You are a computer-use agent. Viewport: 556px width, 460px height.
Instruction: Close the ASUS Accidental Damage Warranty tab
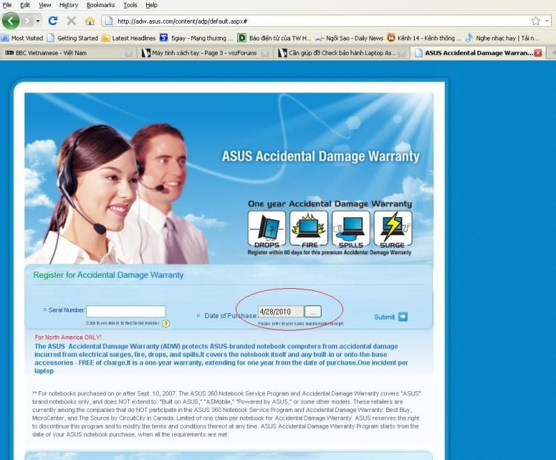click(x=538, y=53)
